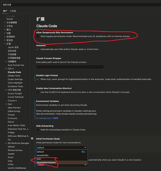Collapse the 扩展 settings section
Image resolution: width=161 pixels, height=171 pixels.
[5, 44]
